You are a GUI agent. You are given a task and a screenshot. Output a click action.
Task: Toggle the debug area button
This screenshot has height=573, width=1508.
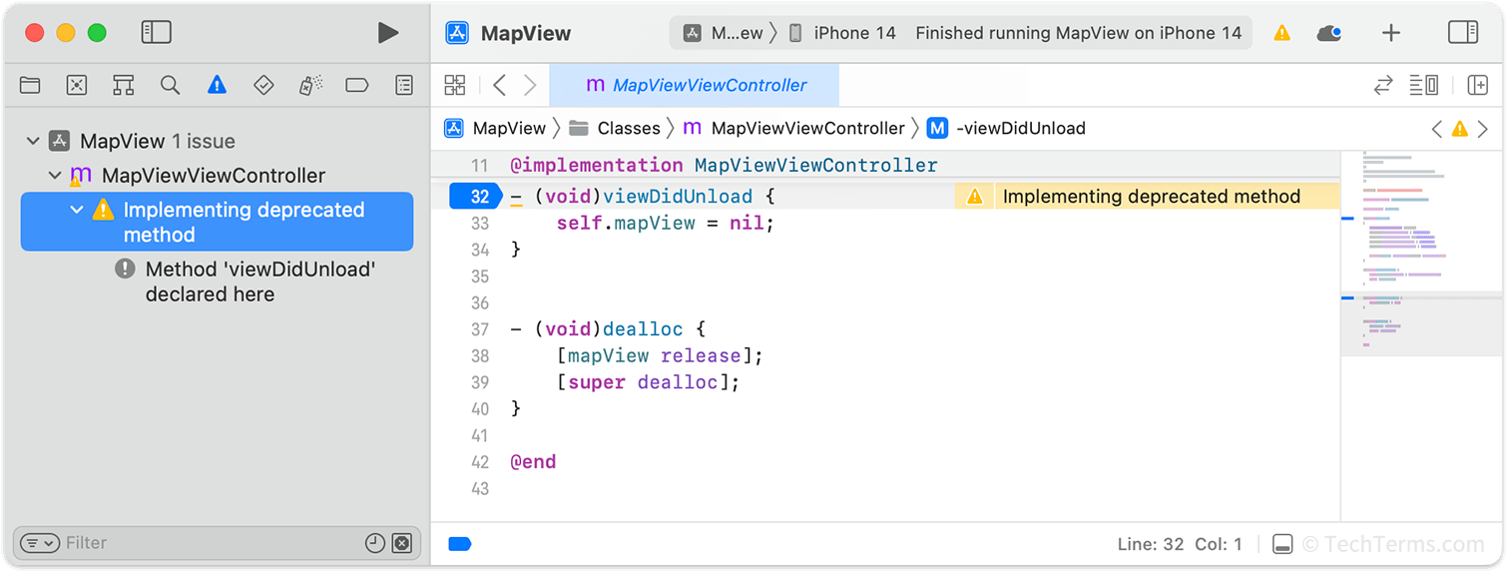1282,544
